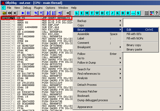Expand the Backup submenu
Screen dimensions: 160x111
point(97,21)
